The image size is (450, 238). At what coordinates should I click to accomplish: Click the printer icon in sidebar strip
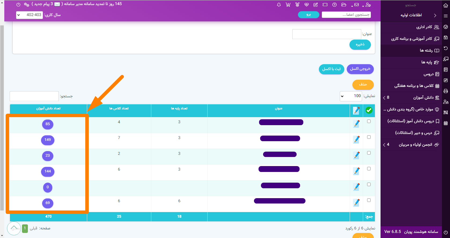446,91
